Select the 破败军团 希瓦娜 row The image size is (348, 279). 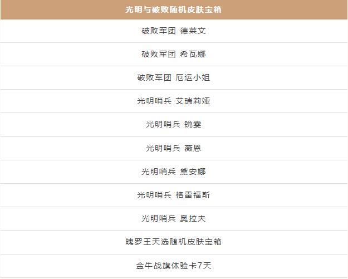(174, 54)
